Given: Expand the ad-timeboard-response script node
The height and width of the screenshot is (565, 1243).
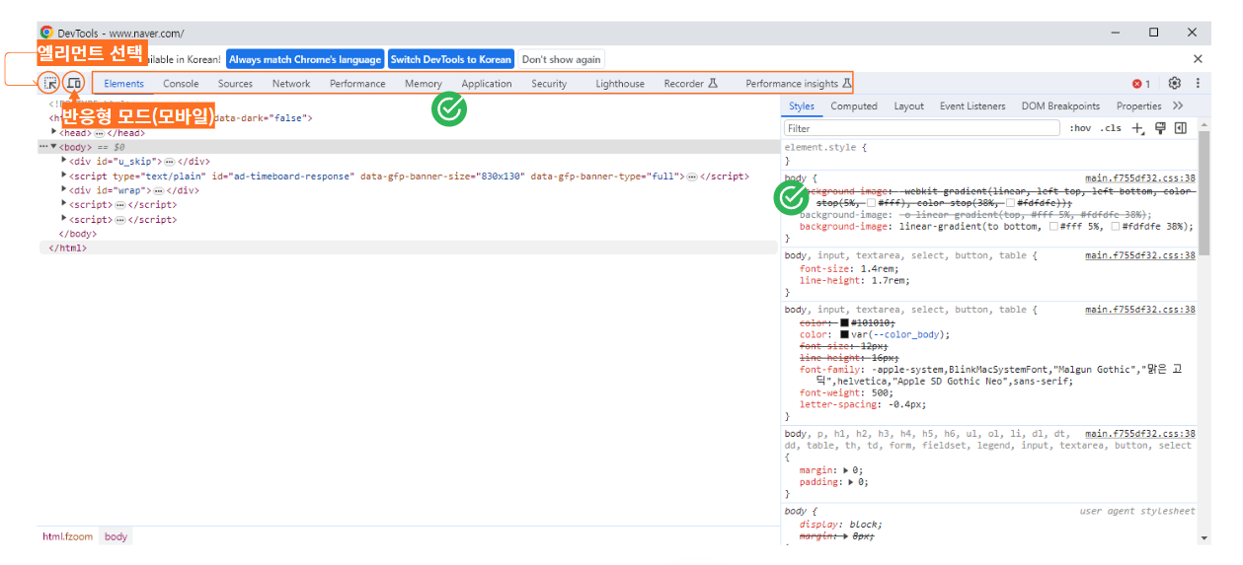Looking at the screenshot, I should pos(64,176).
